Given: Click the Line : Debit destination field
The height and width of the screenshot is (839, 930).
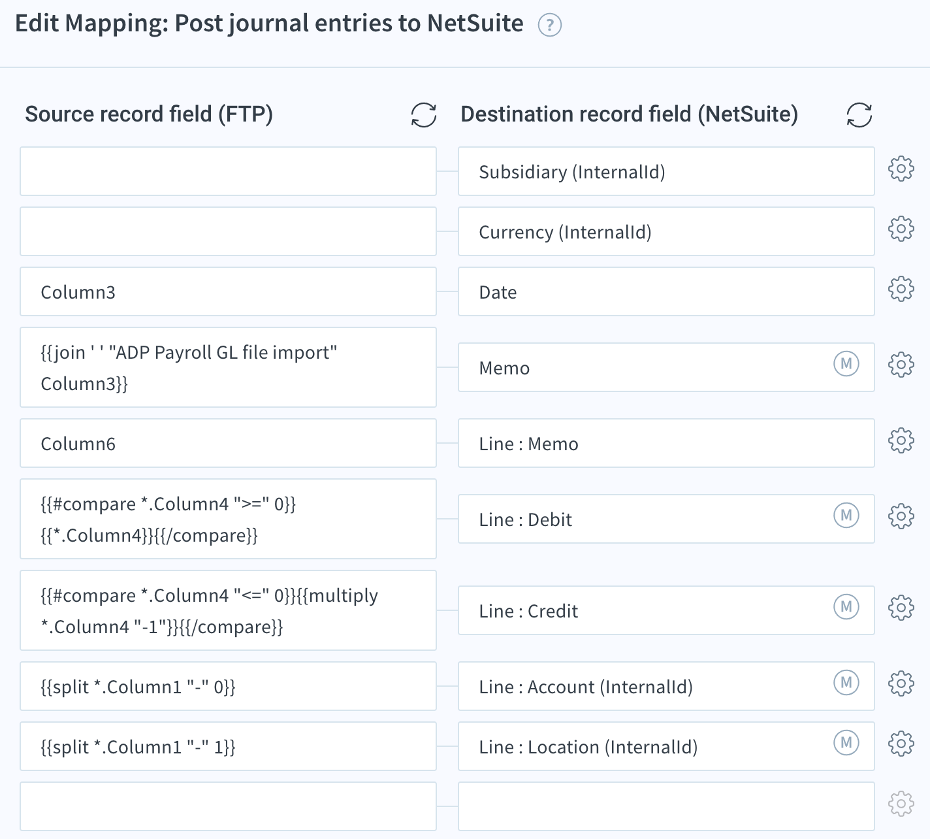Looking at the screenshot, I should click(x=666, y=519).
